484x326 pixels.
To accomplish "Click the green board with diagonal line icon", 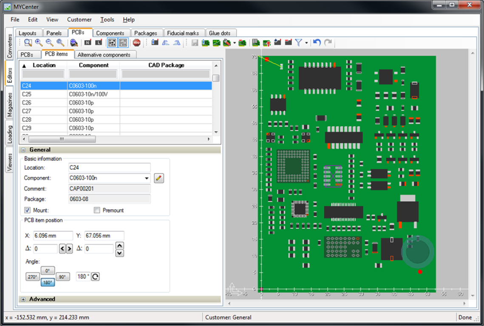I will (x=216, y=42).
